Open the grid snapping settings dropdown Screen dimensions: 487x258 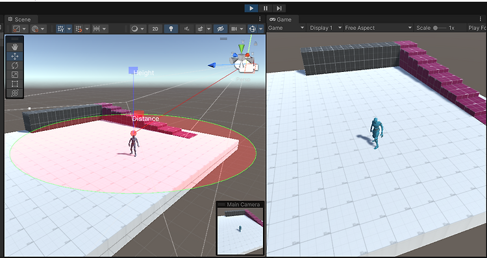point(87,29)
